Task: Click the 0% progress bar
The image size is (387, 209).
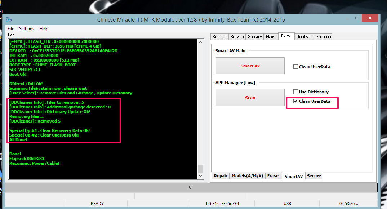Action: pyautogui.click(x=191, y=187)
